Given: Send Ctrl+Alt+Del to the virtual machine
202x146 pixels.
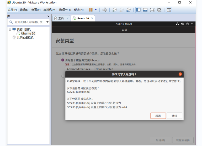Looking at the screenshot, I should tap(104, 10).
